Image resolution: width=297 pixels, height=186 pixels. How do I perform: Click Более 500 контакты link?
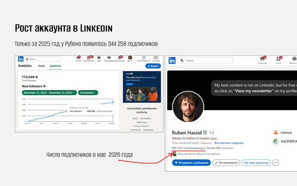(x=220, y=148)
